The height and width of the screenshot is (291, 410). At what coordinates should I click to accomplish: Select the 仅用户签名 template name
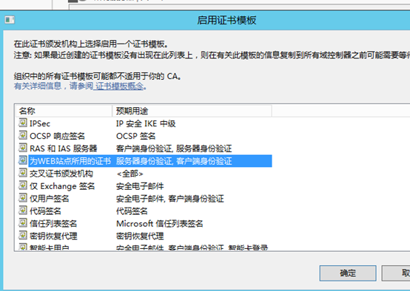click(49, 199)
